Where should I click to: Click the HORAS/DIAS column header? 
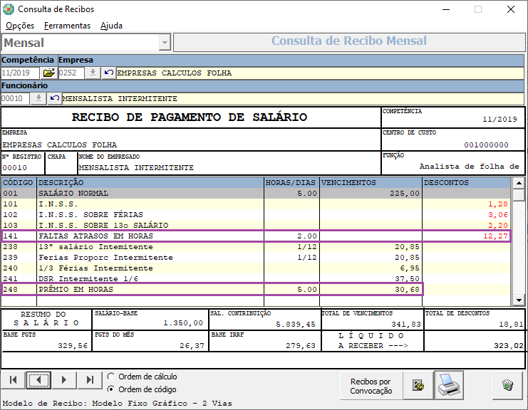point(291,183)
